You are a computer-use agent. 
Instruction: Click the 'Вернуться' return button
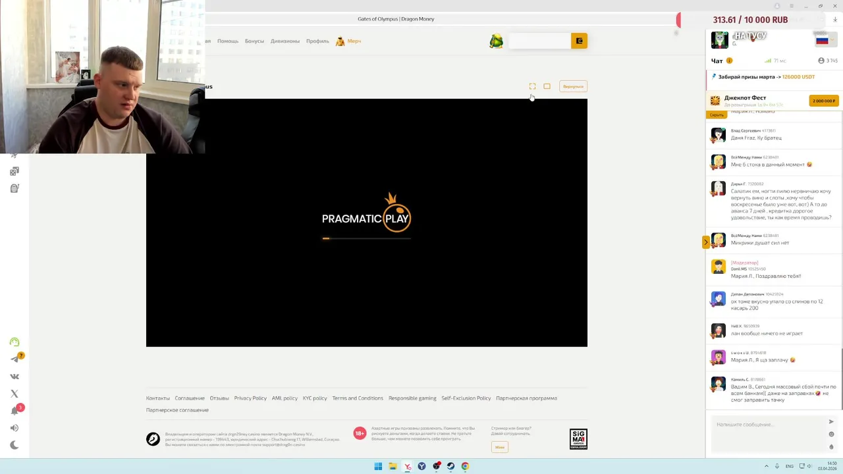pyautogui.click(x=573, y=86)
